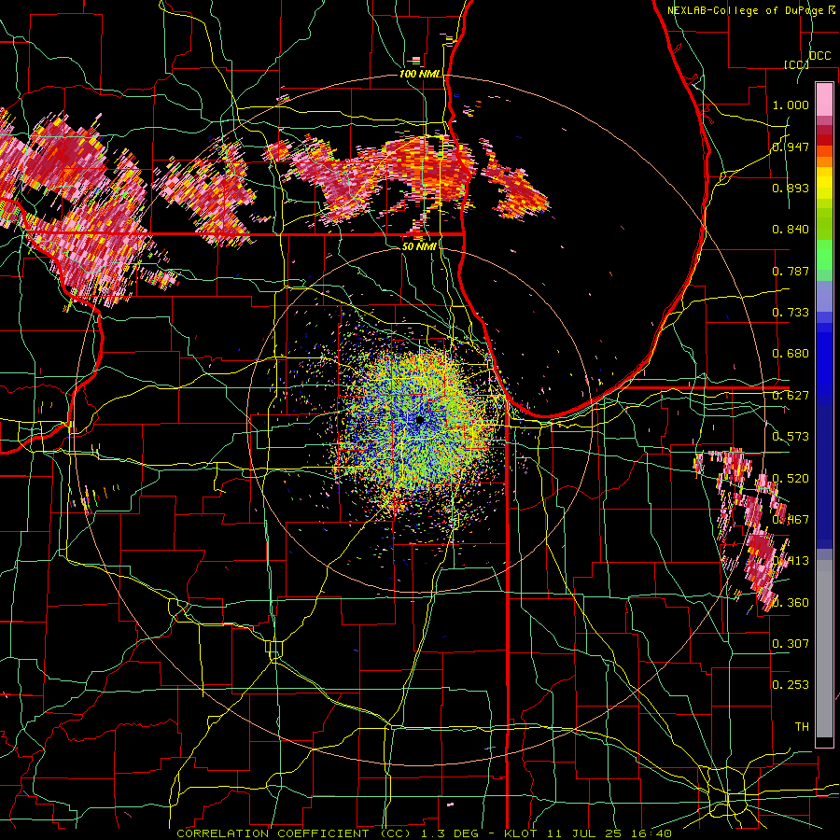Click the 0.947 scale value

[x=791, y=147]
